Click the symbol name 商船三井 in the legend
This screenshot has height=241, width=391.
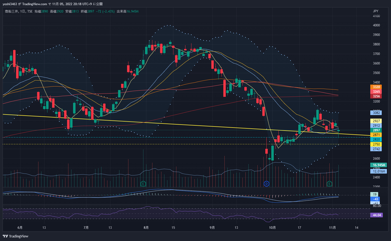pos(11,11)
